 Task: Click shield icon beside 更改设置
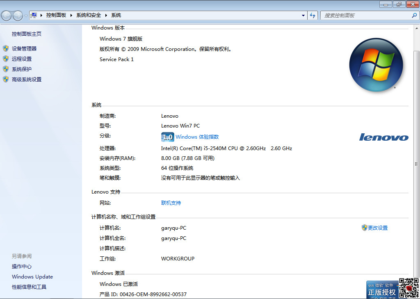point(364,228)
